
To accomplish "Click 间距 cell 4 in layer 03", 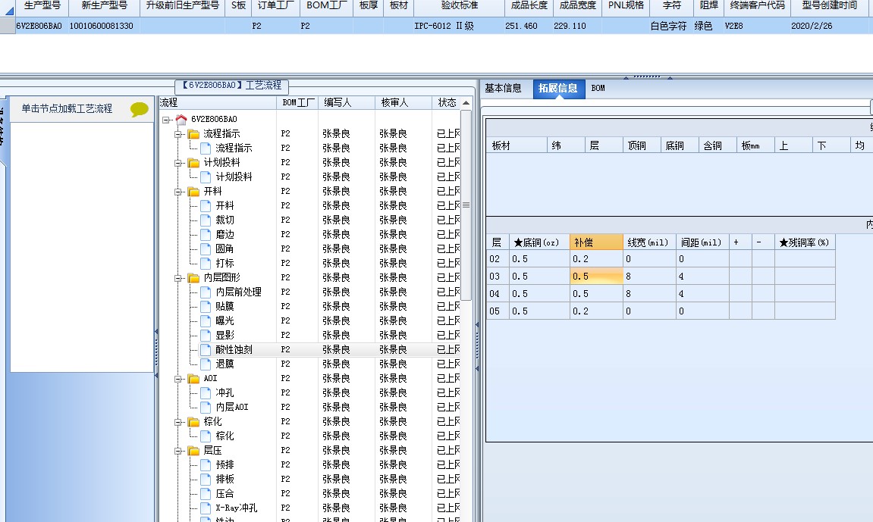I will tap(702, 277).
